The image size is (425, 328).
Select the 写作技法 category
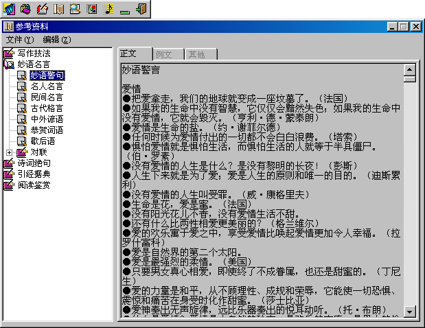34,54
